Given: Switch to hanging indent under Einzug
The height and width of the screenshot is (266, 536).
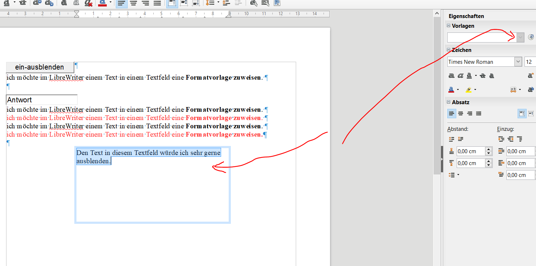Looking at the screenshot, I should (x=519, y=139).
